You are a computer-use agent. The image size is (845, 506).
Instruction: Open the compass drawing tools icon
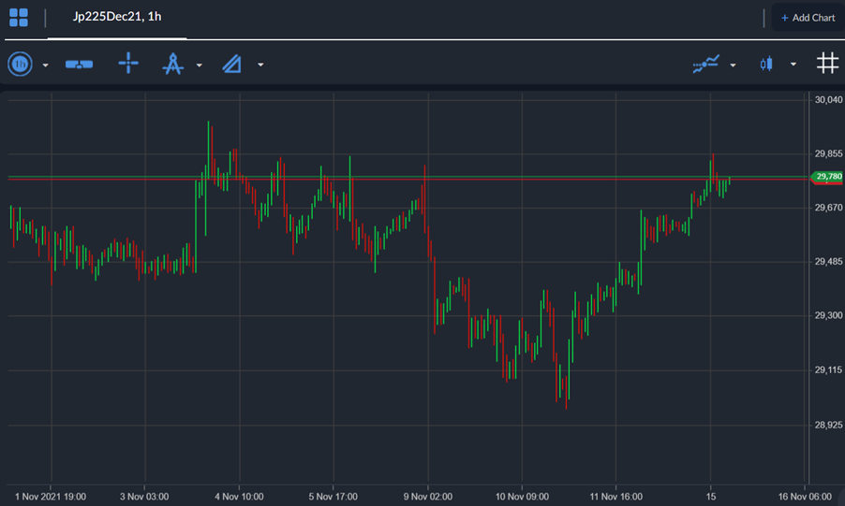(172, 64)
